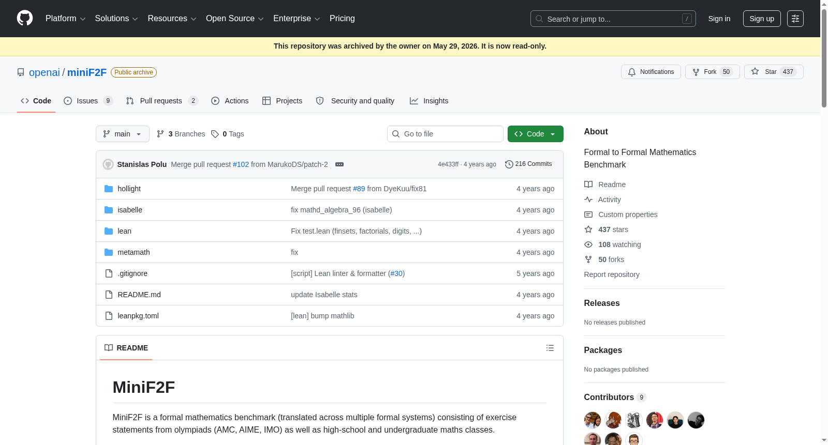Open pull request #89 link
The image size is (828, 445).
click(359, 189)
